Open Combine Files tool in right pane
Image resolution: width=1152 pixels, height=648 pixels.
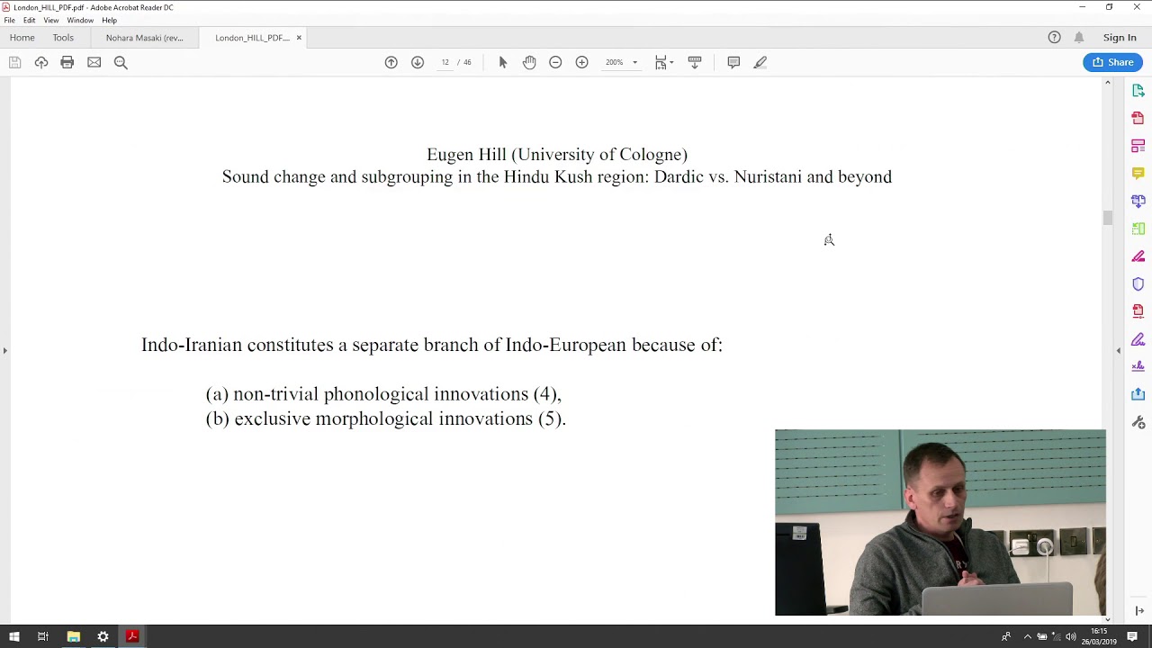1138,201
